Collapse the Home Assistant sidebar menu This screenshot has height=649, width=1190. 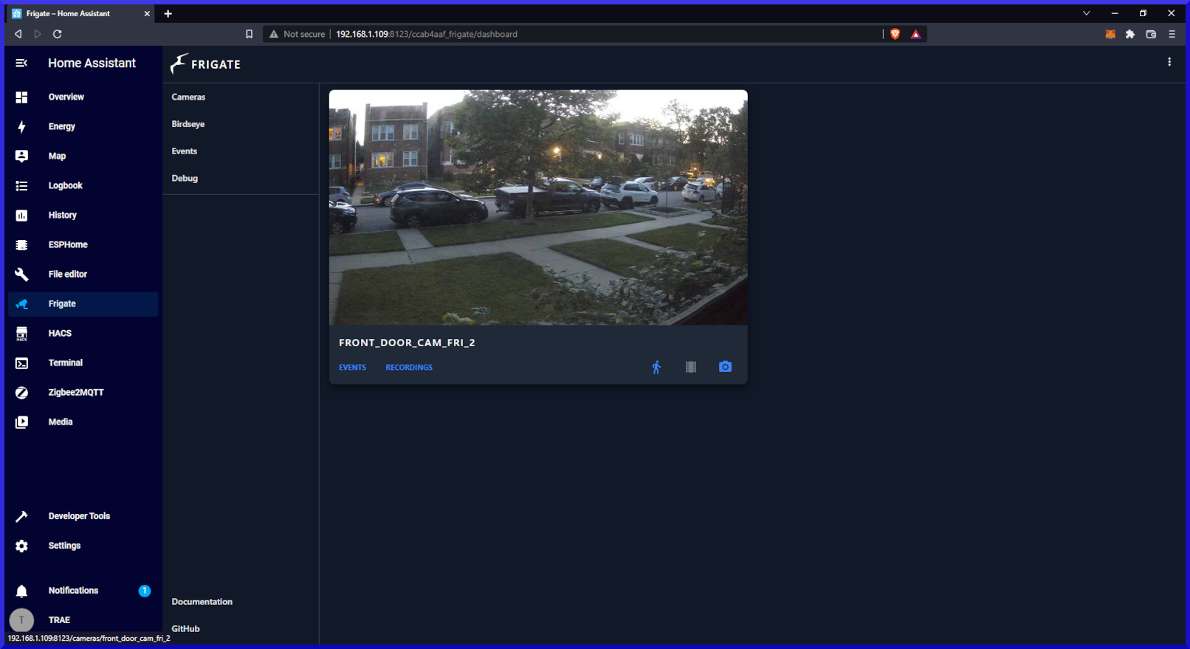coord(21,63)
